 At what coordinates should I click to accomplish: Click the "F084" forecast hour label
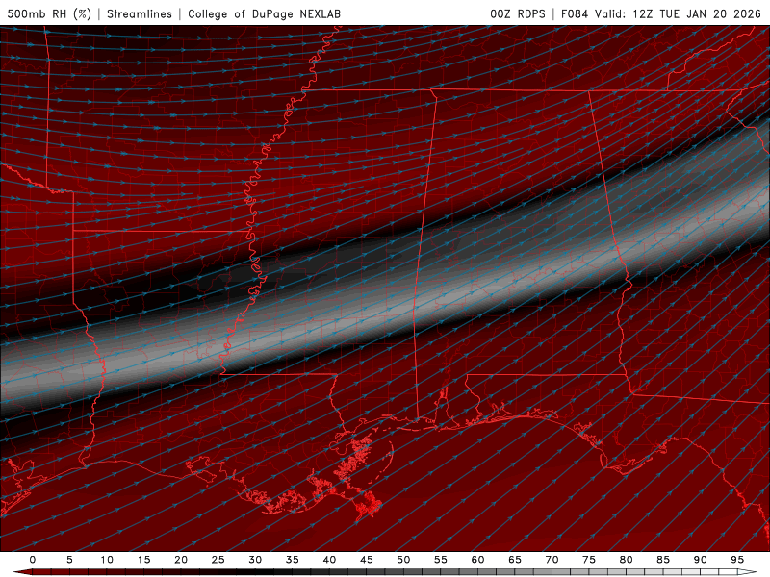click(x=575, y=13)
